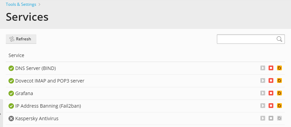Stop the Grafana service
Viewport: 291px width, 127px height.
click(271, 93)
